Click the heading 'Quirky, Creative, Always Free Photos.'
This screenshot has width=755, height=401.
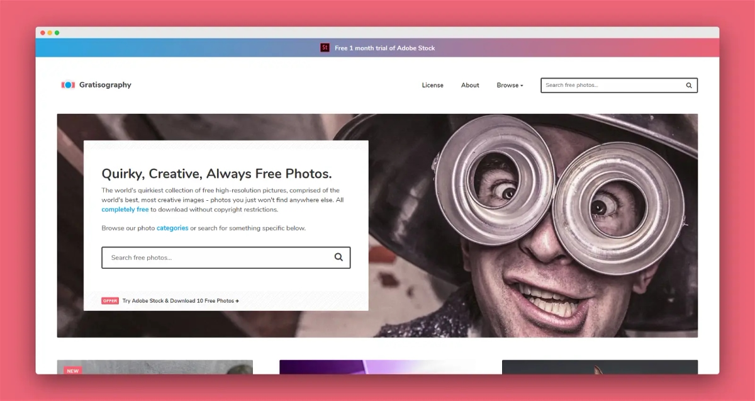(x=216, y=174)
